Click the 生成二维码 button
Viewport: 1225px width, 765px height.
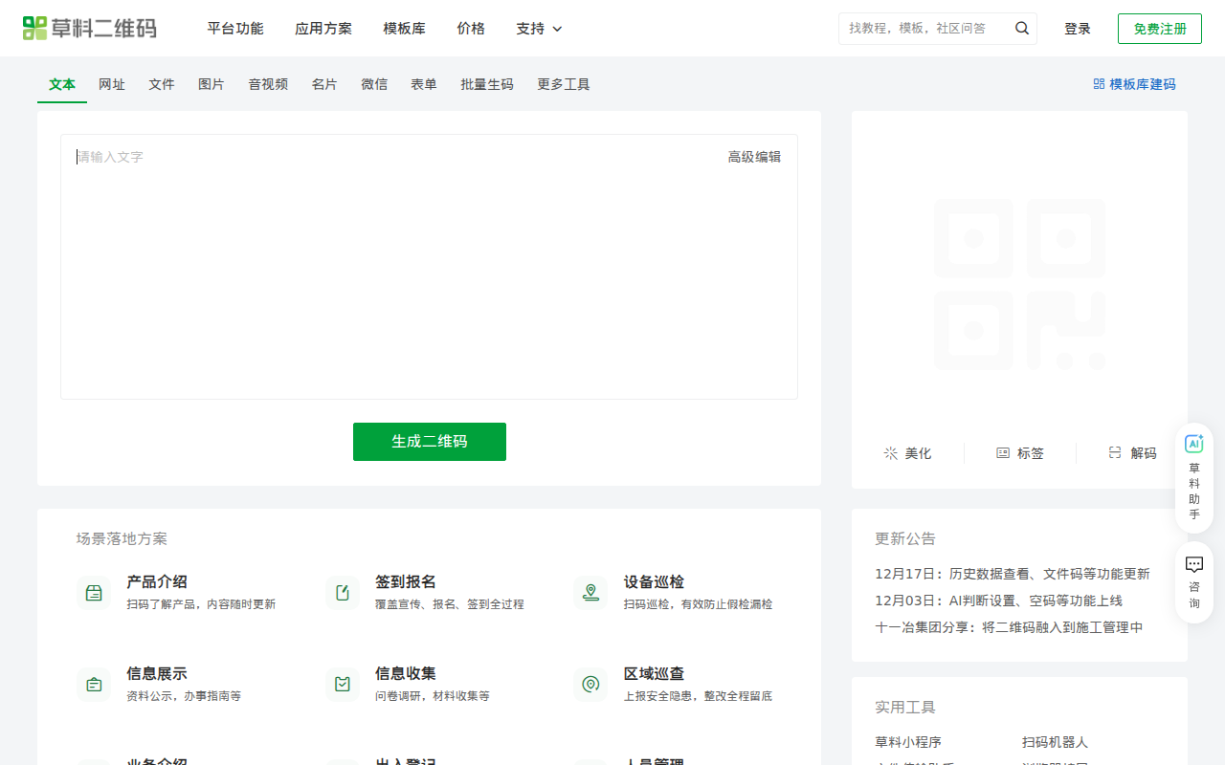429,441
